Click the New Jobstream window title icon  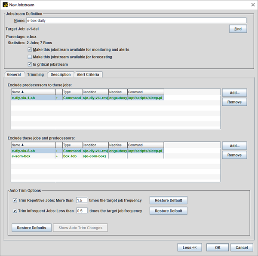5,5
